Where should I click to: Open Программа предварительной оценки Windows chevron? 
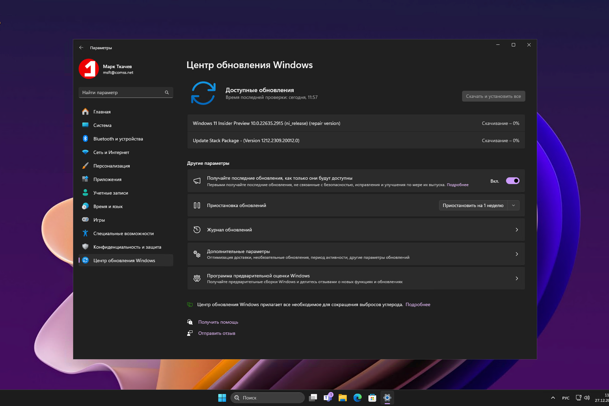[x=517, y=279]
